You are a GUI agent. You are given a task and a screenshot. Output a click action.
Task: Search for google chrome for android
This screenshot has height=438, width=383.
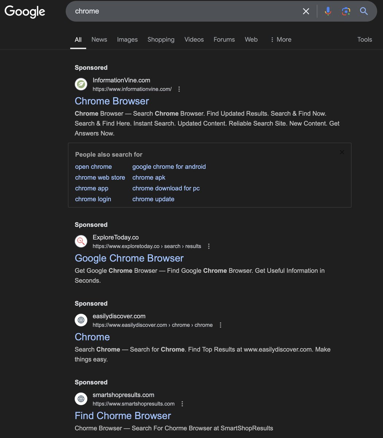(169, 167)
